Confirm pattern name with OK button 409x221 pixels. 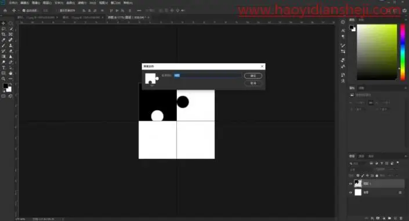click(x=253, y=75)
